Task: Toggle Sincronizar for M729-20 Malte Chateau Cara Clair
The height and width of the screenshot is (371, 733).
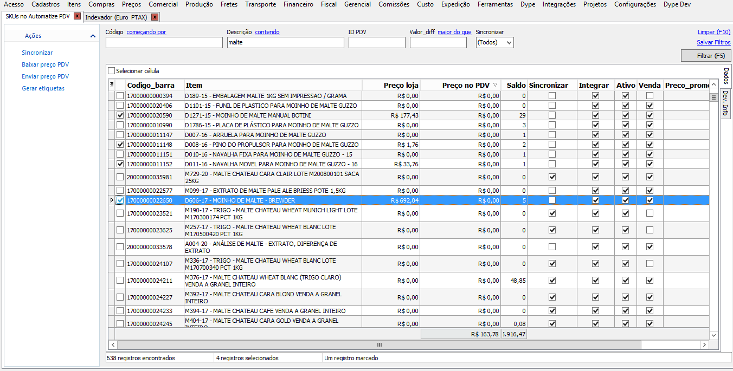Action: 552,177
